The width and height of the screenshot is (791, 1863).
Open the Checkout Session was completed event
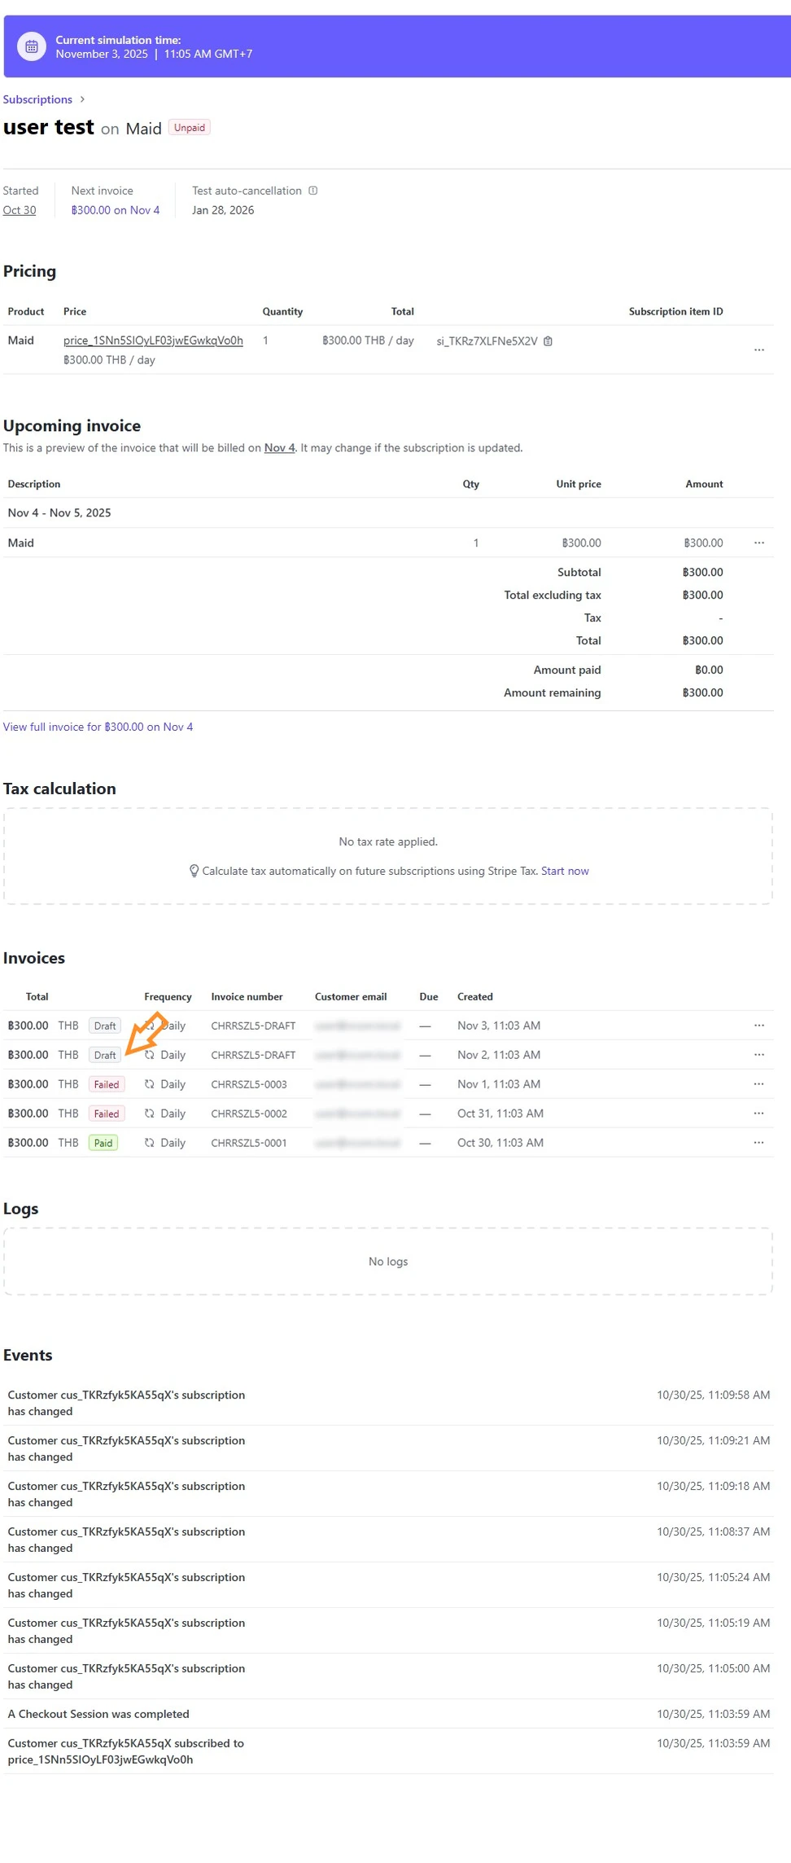pyautogui.click(x=98, y=1714)
